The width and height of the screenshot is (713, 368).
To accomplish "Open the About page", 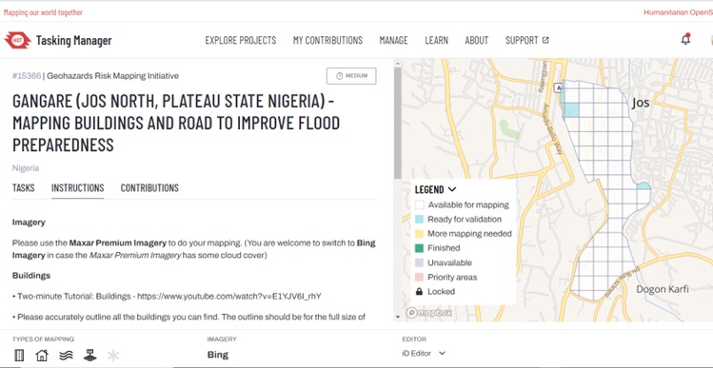I will coord(477,41).
